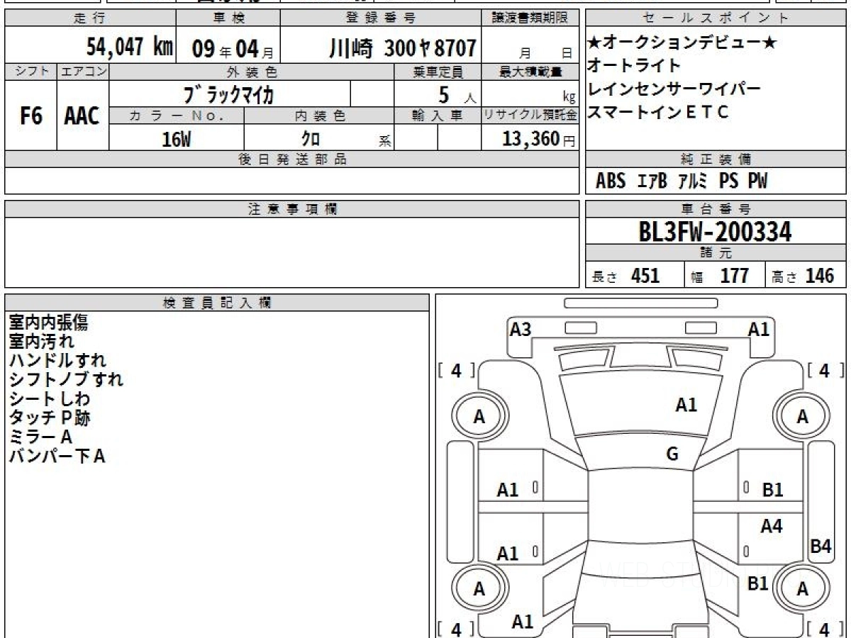Click the 車検 header cell

click(x=228, y=18)
